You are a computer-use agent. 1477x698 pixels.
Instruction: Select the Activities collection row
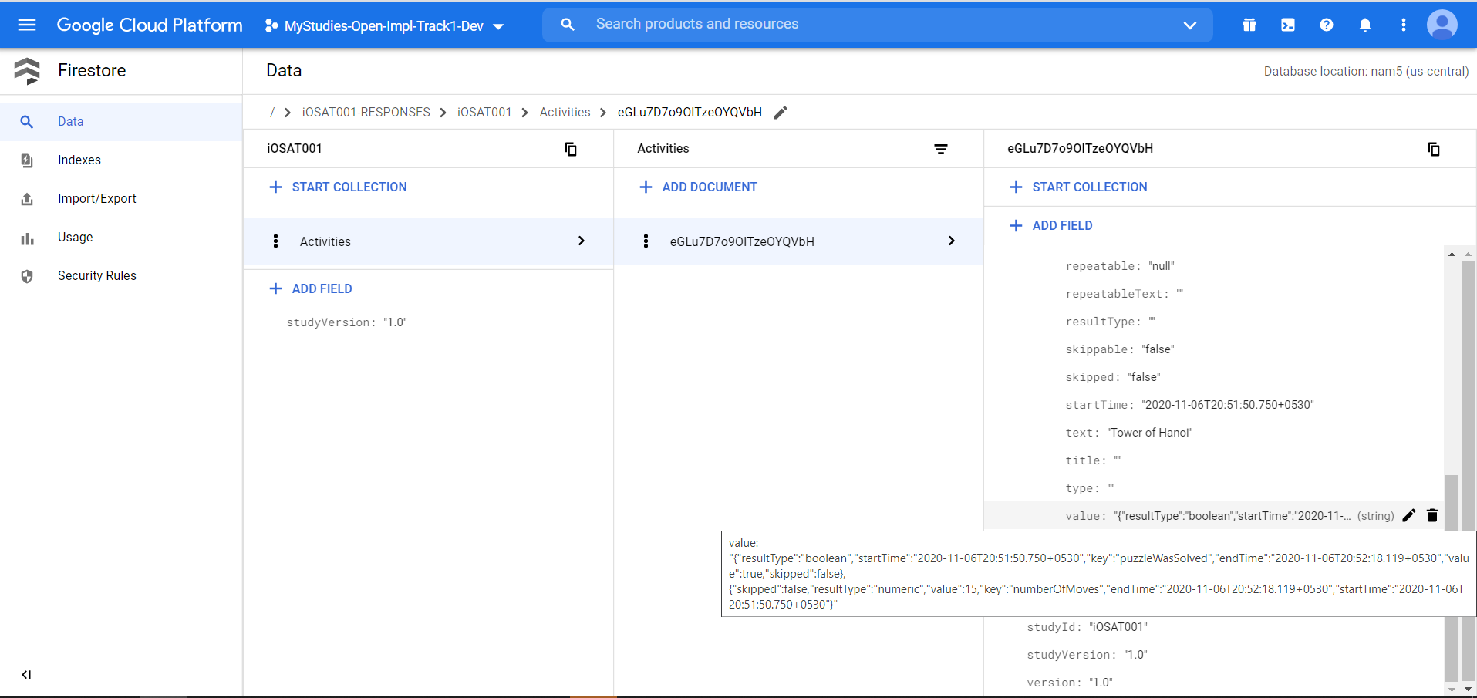(428, 241)
